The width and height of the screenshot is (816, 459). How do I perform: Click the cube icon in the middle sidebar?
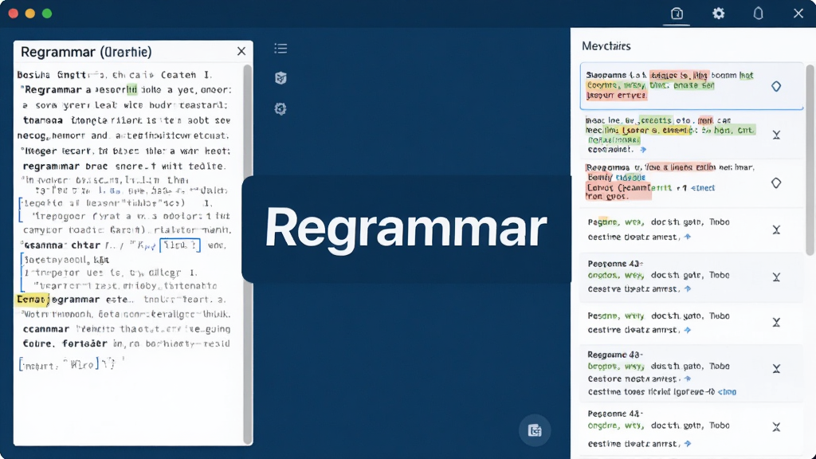[280, 78]
